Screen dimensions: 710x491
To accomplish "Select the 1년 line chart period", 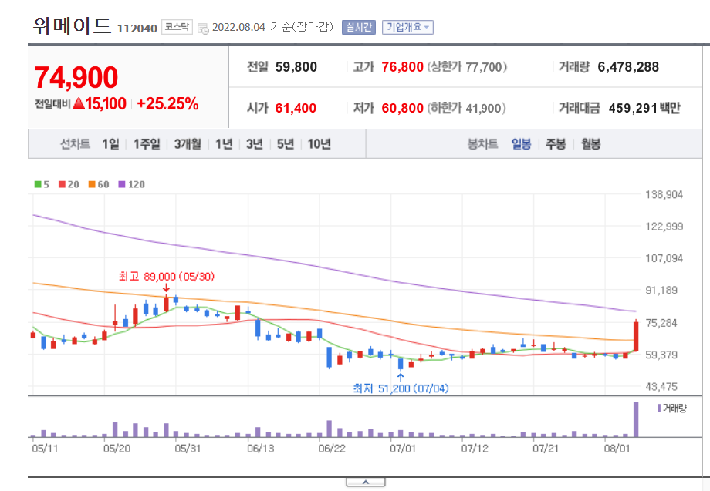I will tap(224, 144).
